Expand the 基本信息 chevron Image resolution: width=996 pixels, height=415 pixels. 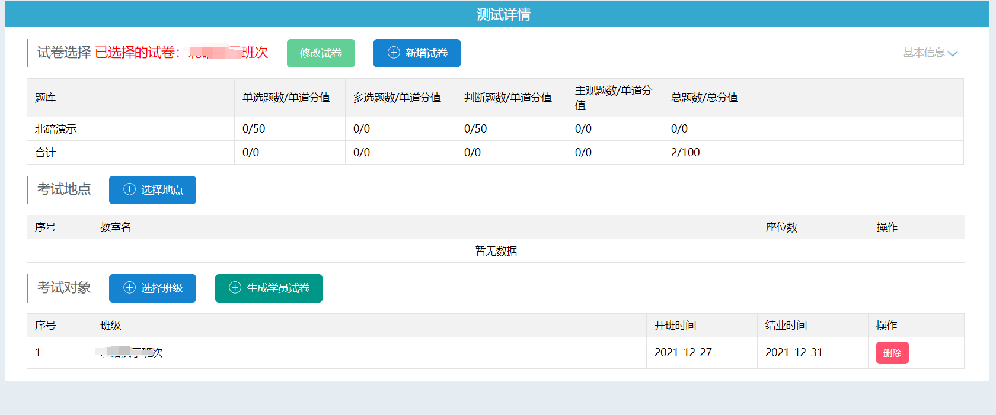pos(953,53)
